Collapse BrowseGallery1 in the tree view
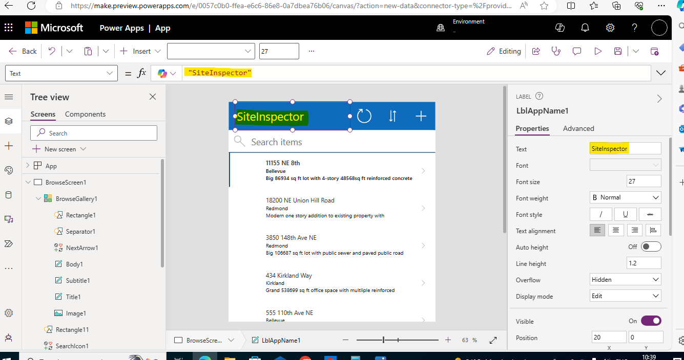684x360 pixels. (38, 198)
